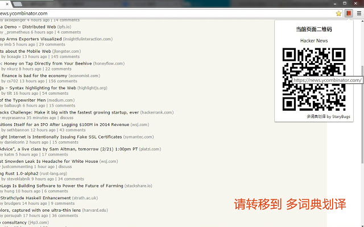
Task: Open user danielcorin profile
Action: (x=14, y=142)
